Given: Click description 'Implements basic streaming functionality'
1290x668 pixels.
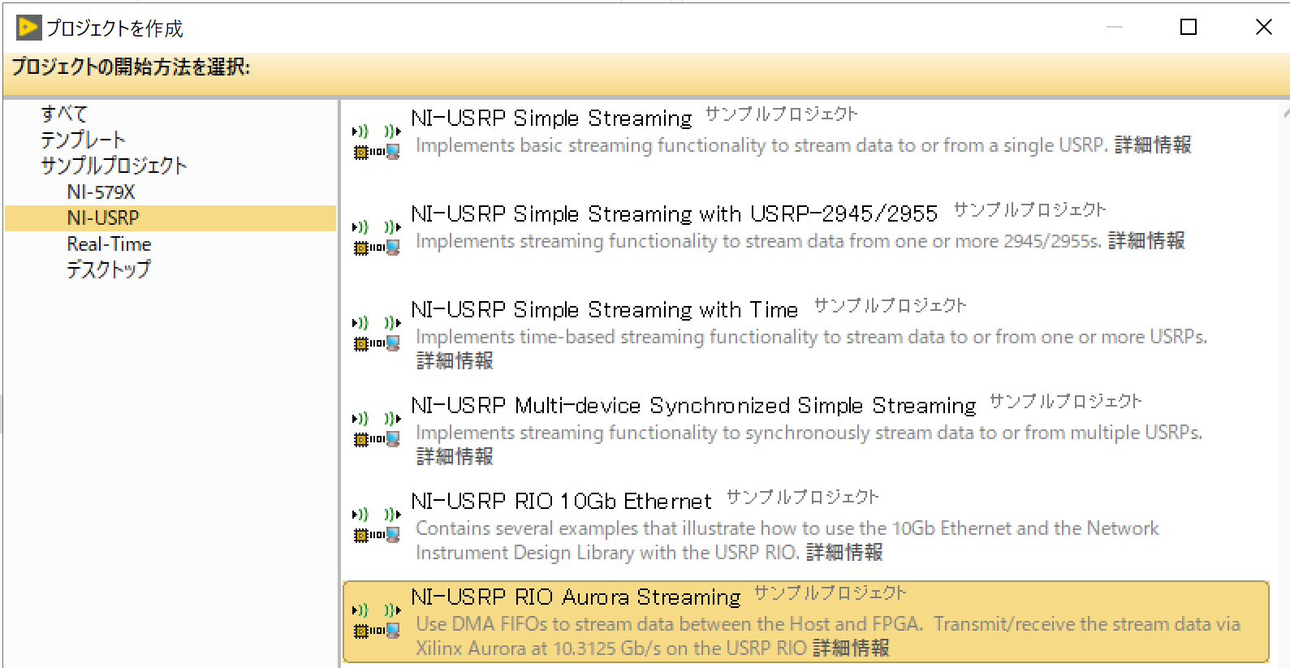Looking at the screenshot, I should 762,145.
